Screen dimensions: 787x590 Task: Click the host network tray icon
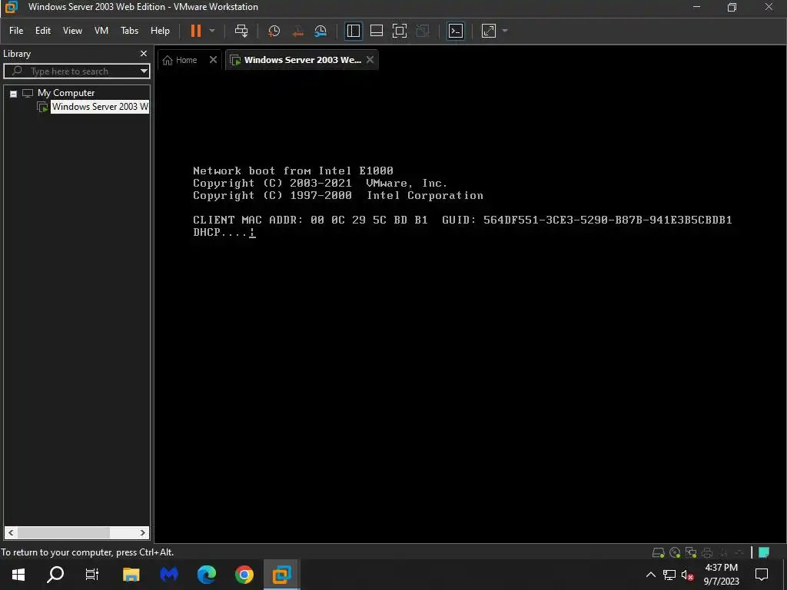669,575
